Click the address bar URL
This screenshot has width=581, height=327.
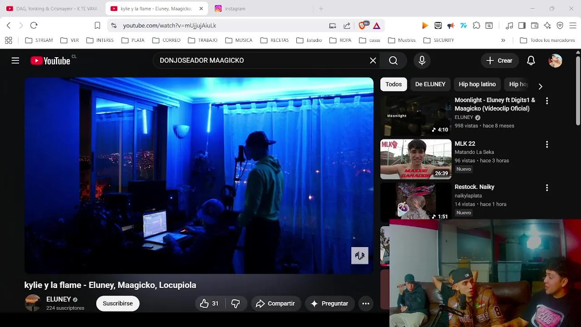pos(169,25)
